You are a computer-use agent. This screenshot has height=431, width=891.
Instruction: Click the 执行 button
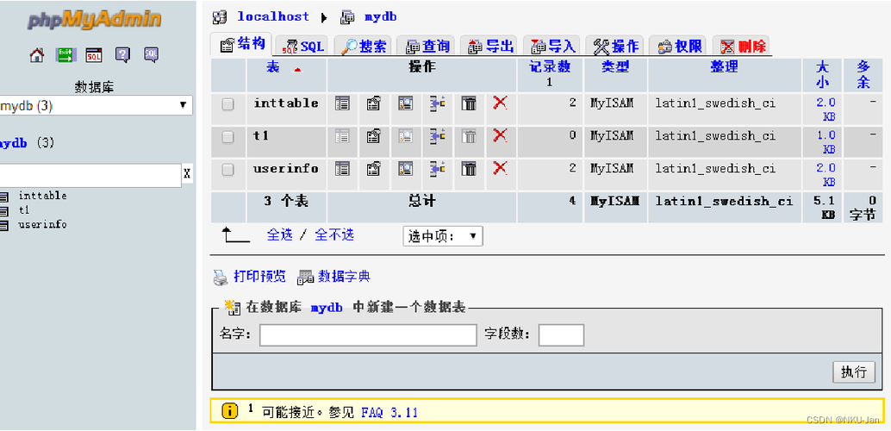(853, 372)
